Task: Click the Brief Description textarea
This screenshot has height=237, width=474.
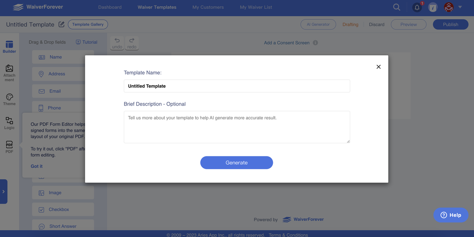Action: tap(237, 127)
